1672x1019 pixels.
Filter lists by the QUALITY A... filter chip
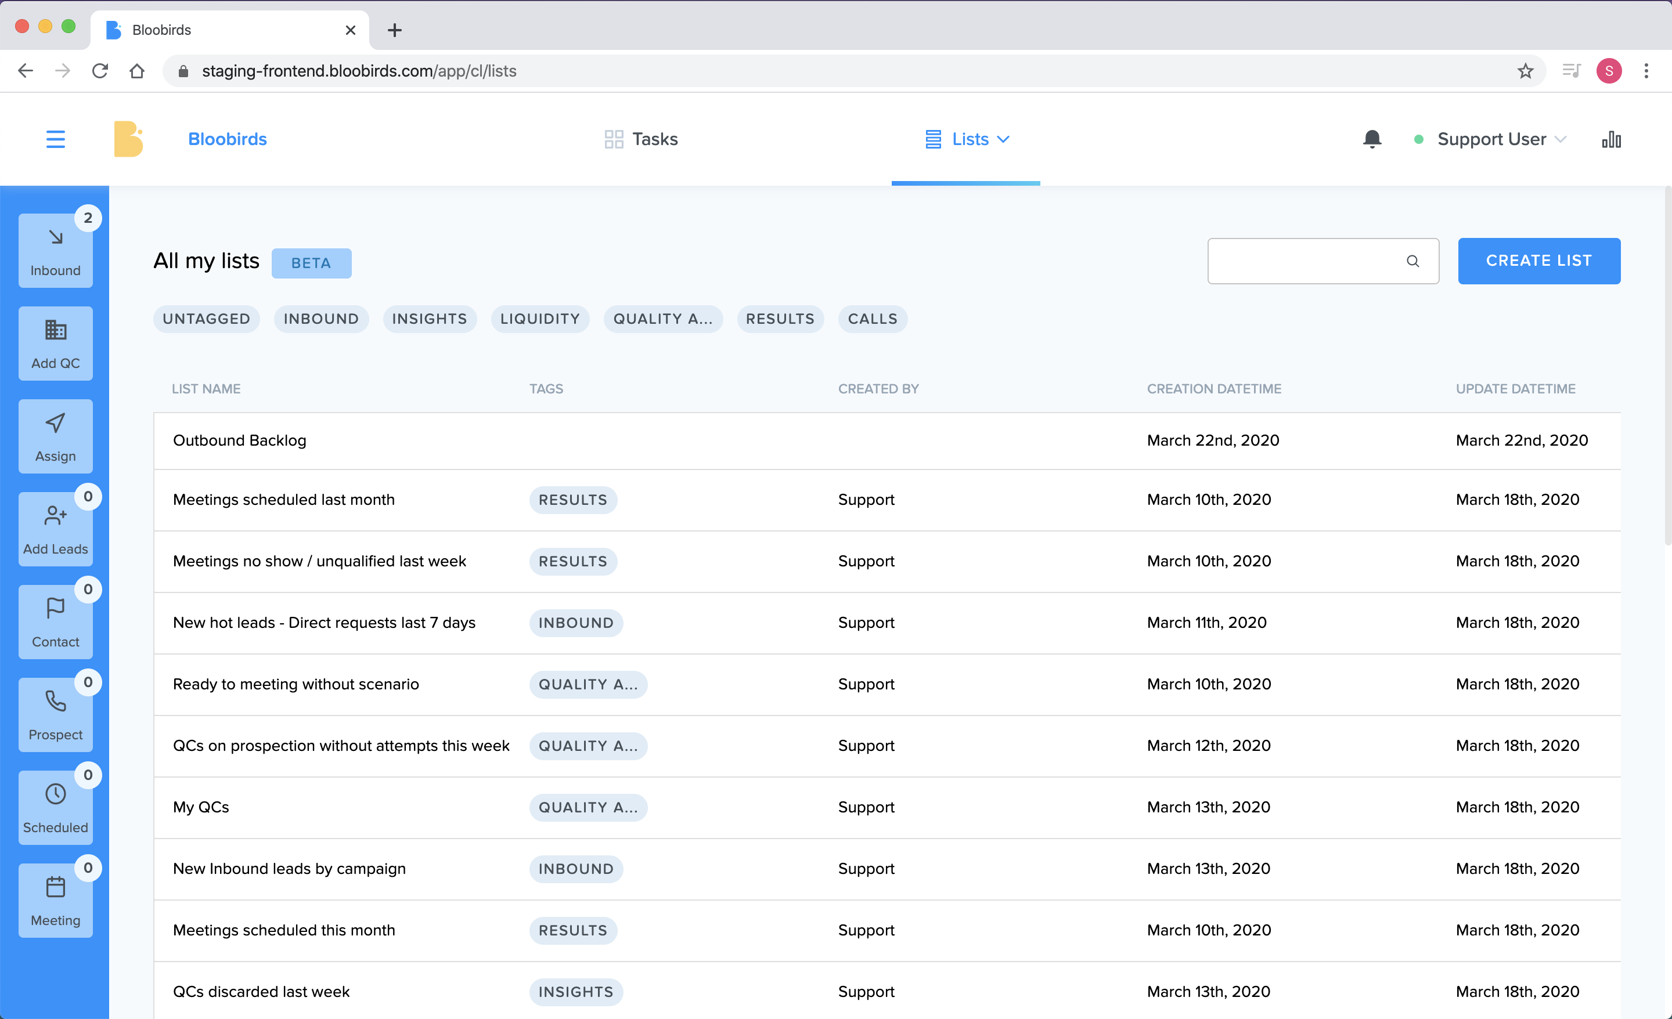(x=663, y=319)
